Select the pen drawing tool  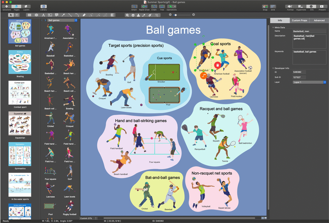click(x=84, y=15)
